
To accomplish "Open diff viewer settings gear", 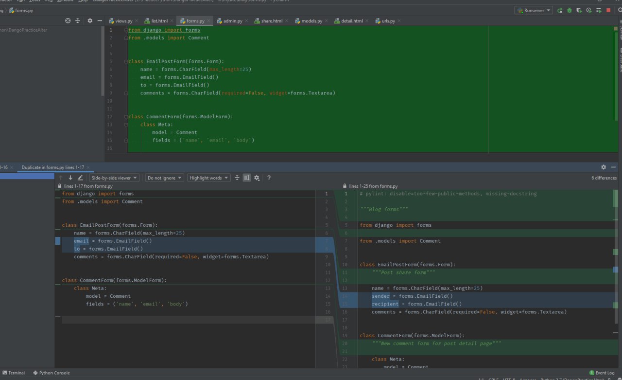I will [257, 178].
